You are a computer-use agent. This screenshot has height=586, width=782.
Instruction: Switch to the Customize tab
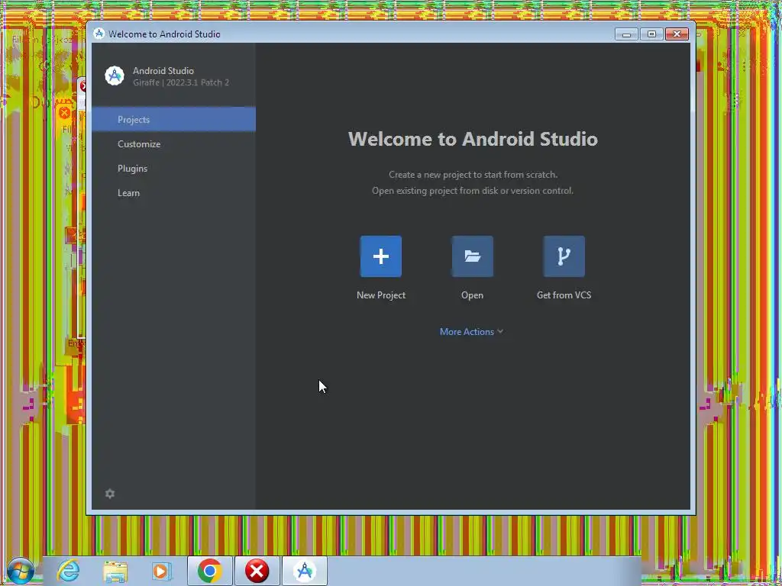[173, 144]
